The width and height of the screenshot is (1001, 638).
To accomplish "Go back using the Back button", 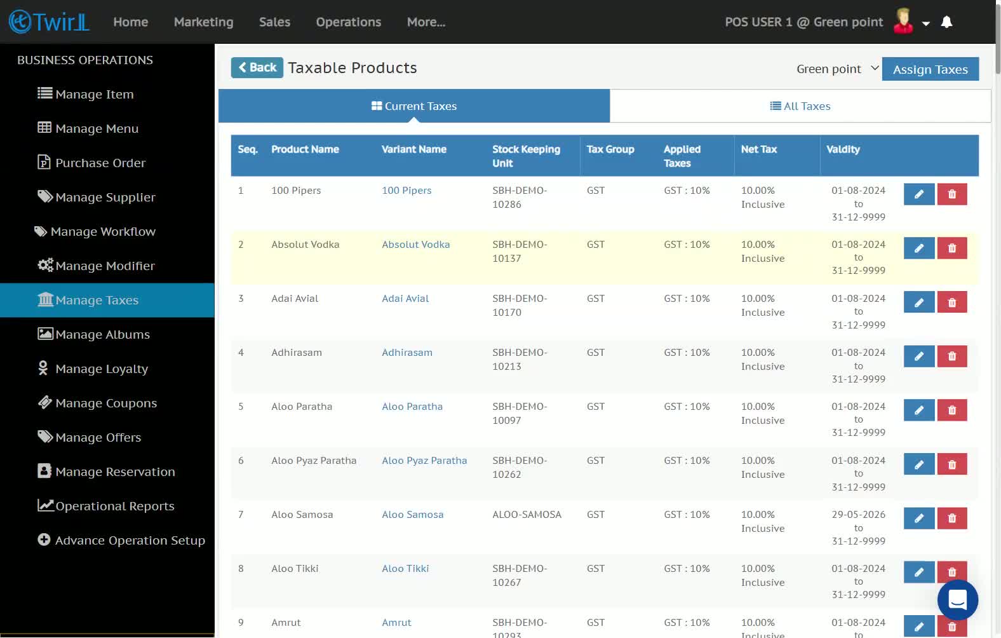I will pos(257,67).
